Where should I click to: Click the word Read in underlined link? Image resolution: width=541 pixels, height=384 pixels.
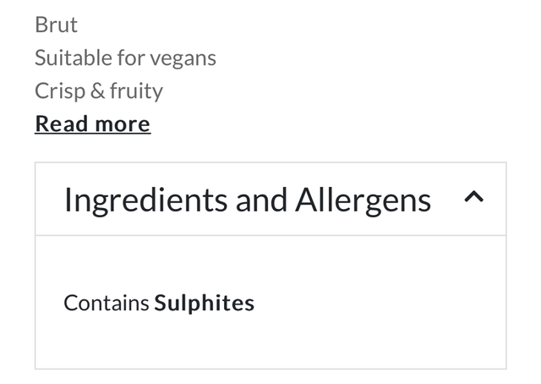pyautogui.click(x=61, y=124)
